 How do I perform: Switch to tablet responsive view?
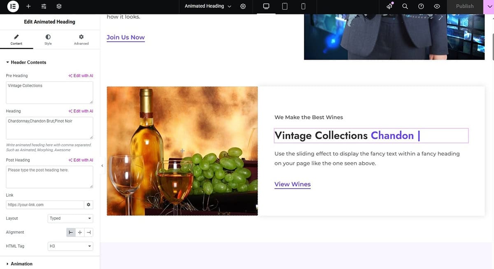point(285,6)
